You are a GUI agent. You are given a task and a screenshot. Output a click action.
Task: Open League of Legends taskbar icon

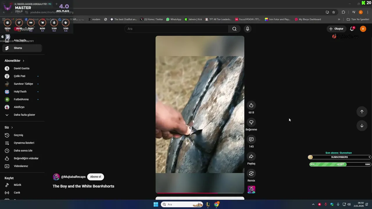(x=208, y=204)
